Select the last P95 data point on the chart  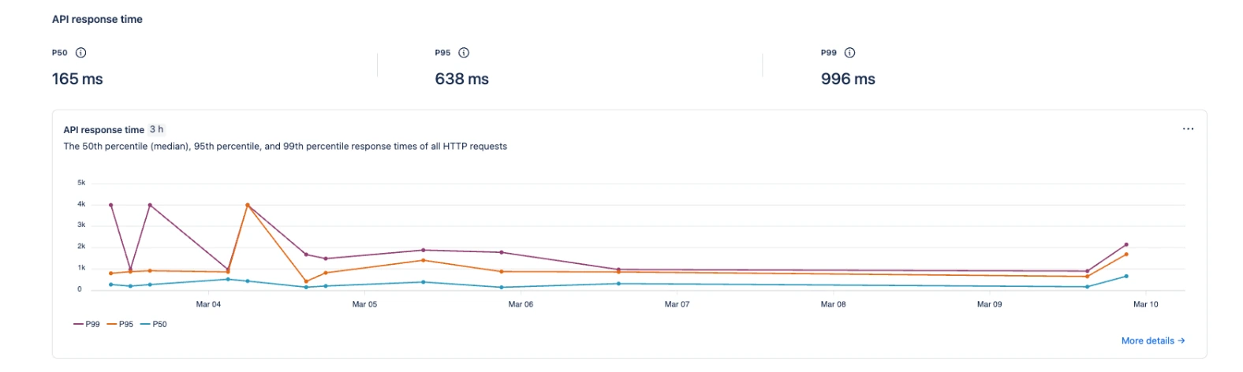coord(1125,255)
